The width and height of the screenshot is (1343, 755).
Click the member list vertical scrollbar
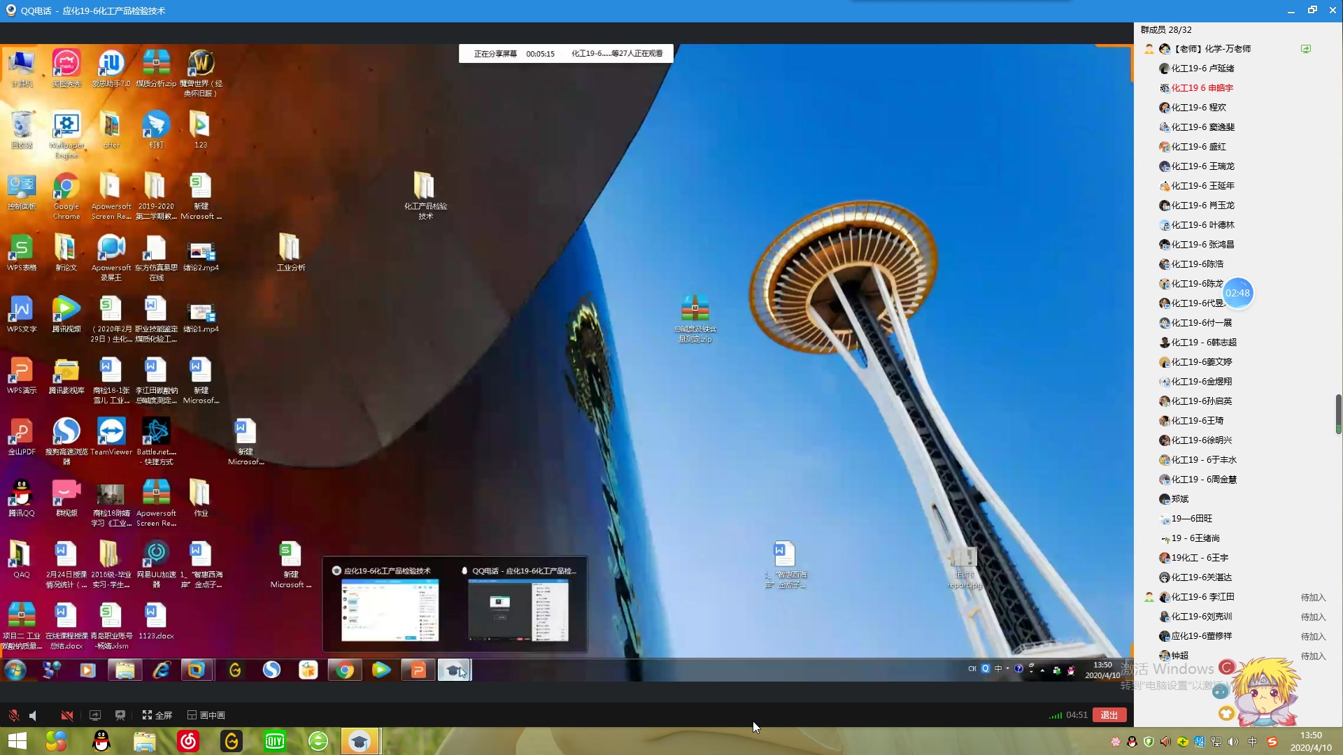(1338, 414)
